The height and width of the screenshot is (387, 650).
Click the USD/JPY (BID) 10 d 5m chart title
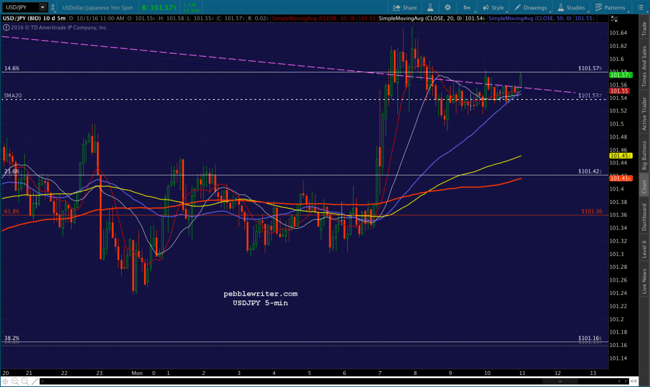pos(34,18)
